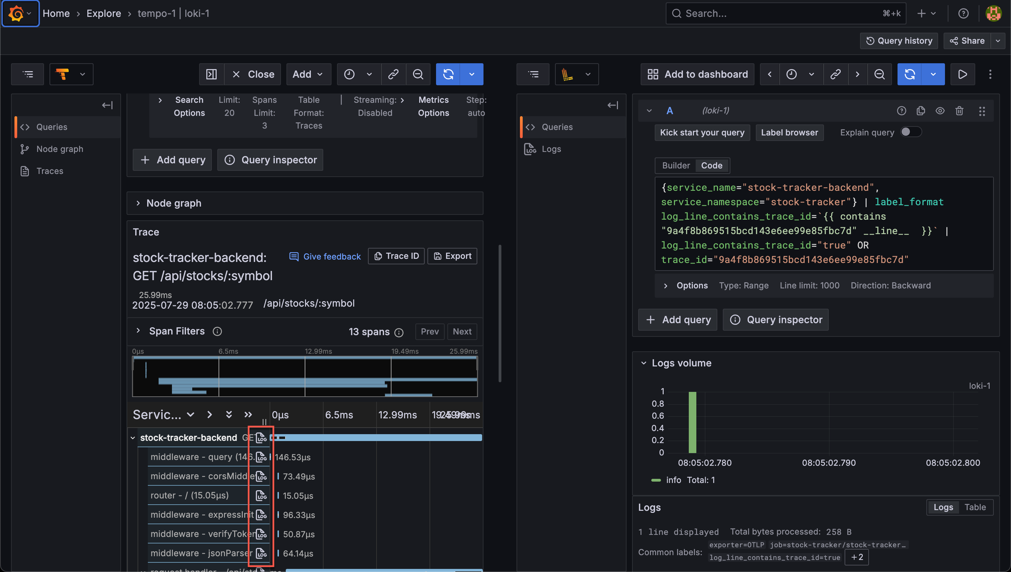Collapse the Logs volume panel

tap(643, 363)
